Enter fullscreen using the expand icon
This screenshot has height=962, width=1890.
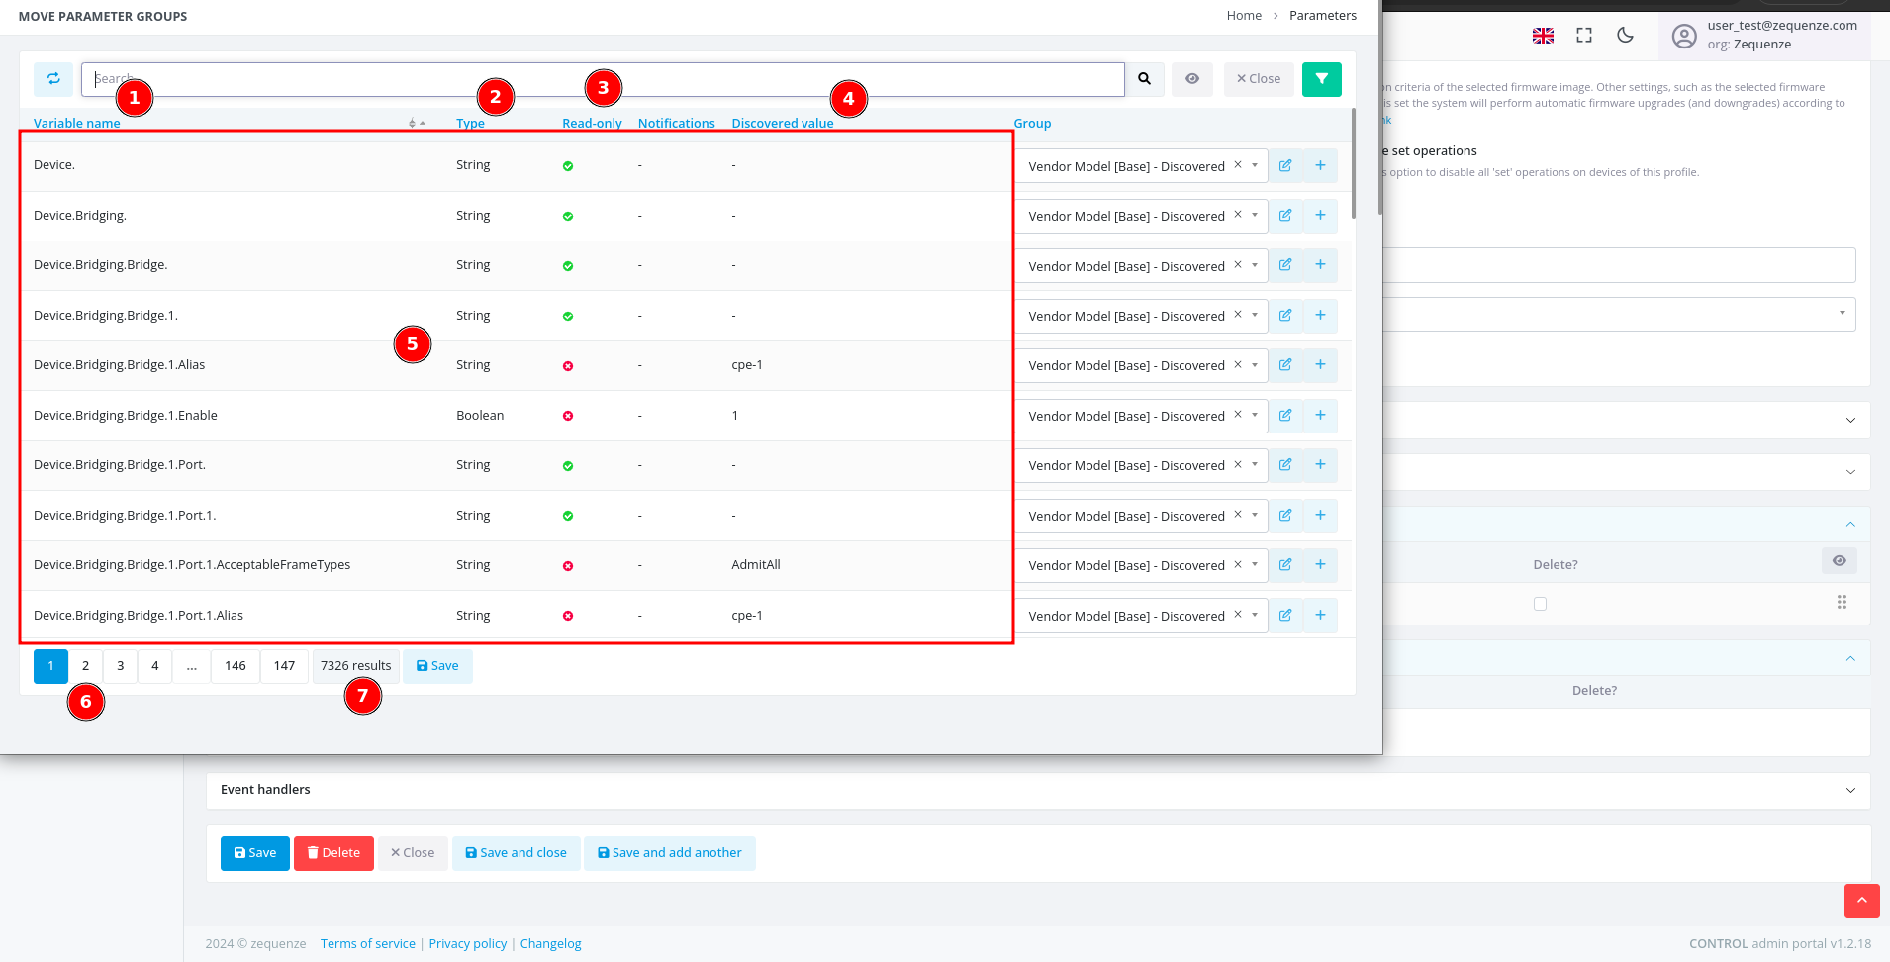[x=1584, y=36]
